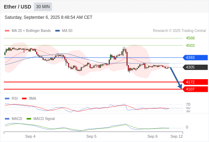Click the Sep 12 date axis label
209x142 pixels.
coord(177,136)
